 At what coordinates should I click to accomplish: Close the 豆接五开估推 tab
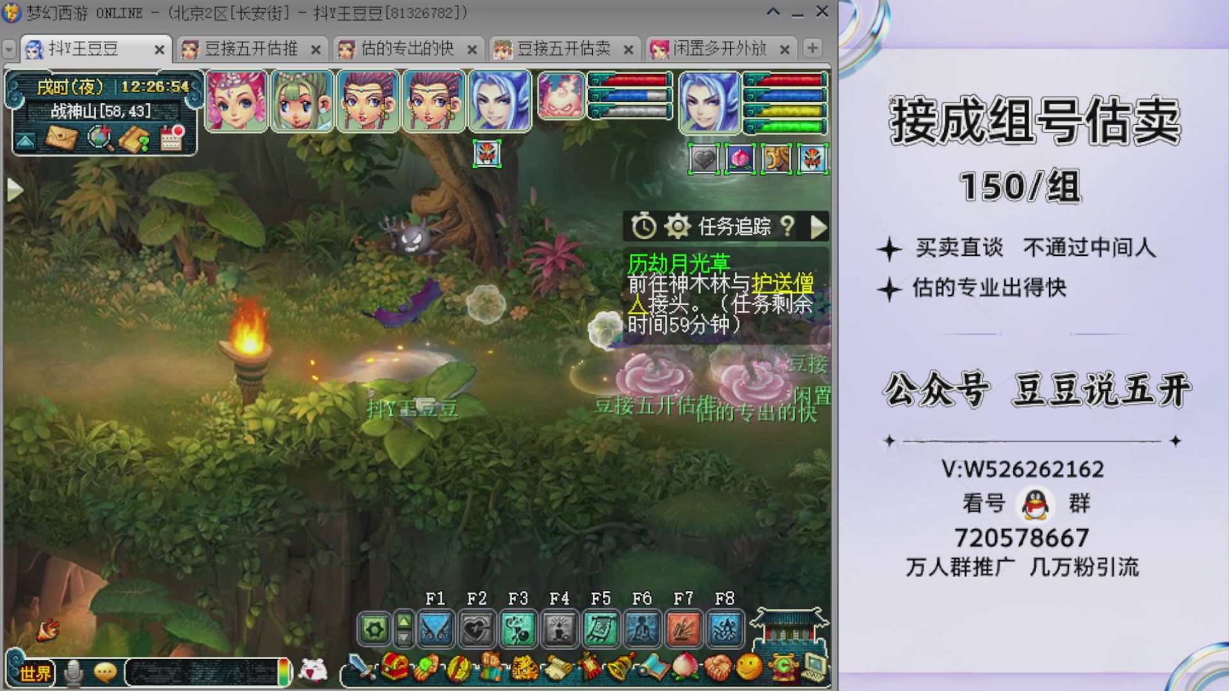pyautogui.click(x=316, y=50)
